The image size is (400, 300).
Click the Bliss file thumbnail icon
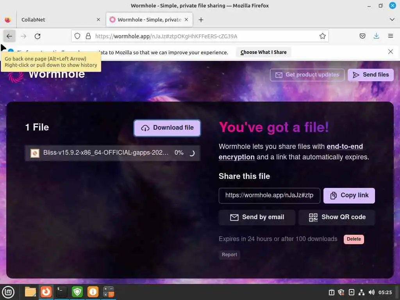pos(35,153)
